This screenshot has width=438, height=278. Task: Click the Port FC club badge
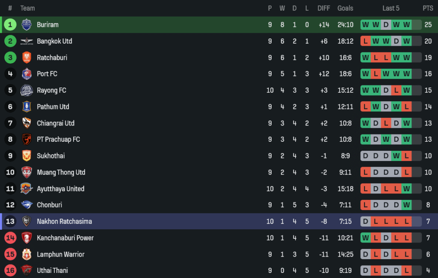[x=27, y=74]
